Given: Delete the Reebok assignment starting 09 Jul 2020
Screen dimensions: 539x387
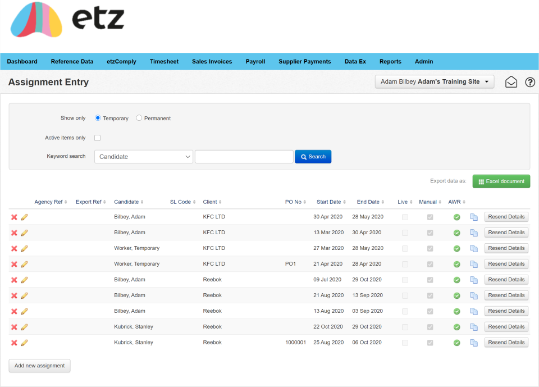Looking at the screenshot, I should click(x=14, y=280).
